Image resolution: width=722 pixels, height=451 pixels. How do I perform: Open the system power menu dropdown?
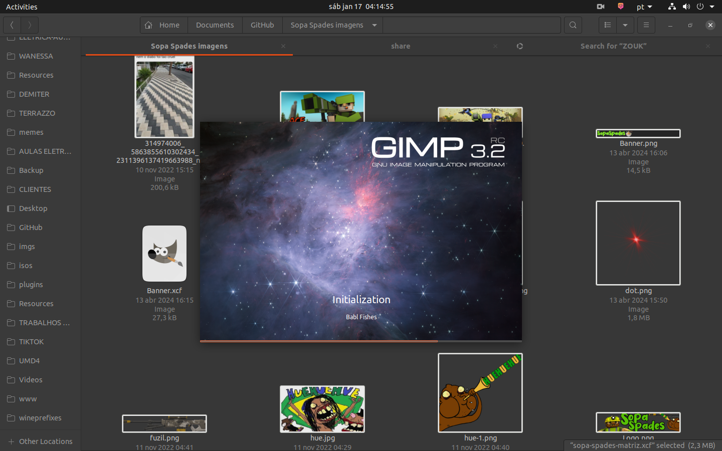[711, 7]
